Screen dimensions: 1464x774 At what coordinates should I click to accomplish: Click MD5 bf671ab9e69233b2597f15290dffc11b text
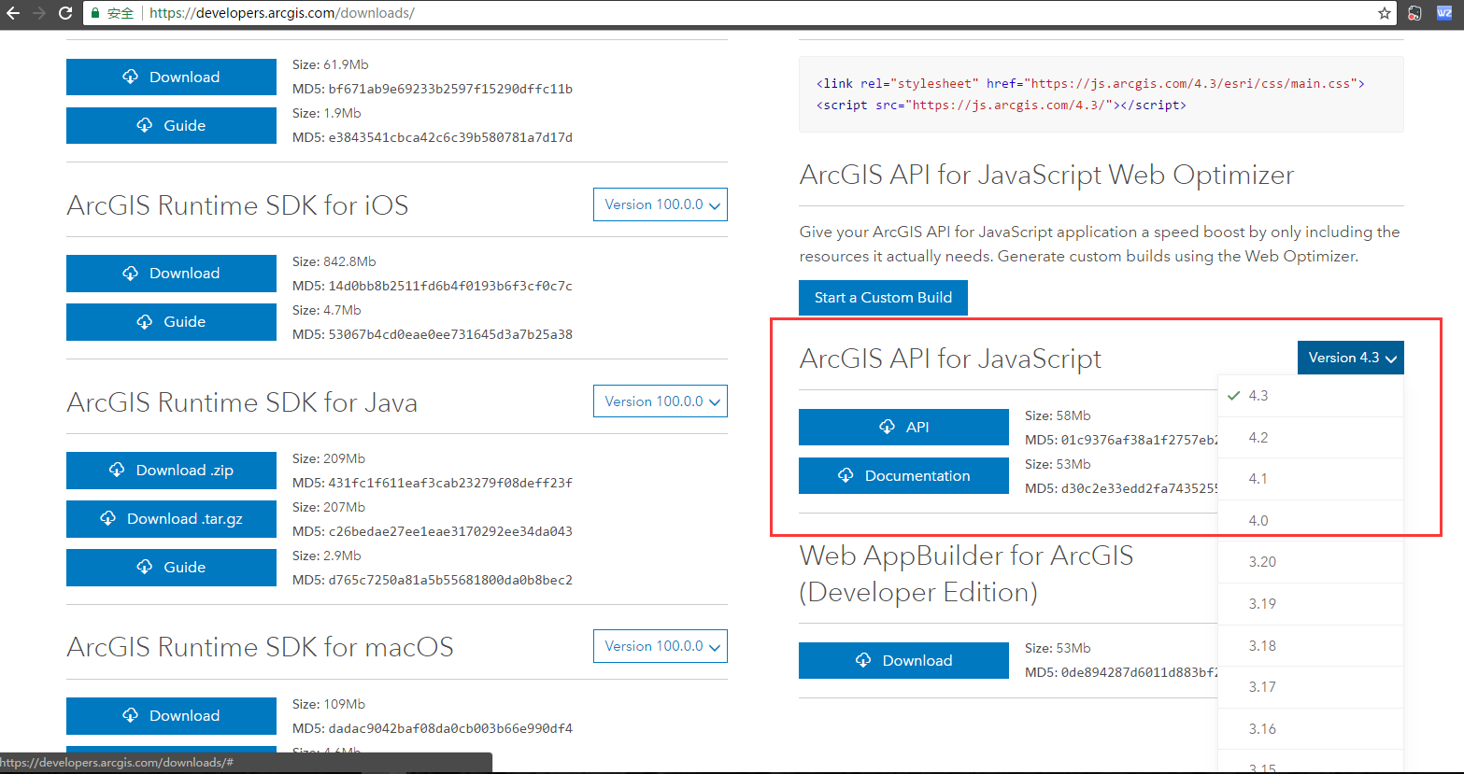[x=433, y=89]
